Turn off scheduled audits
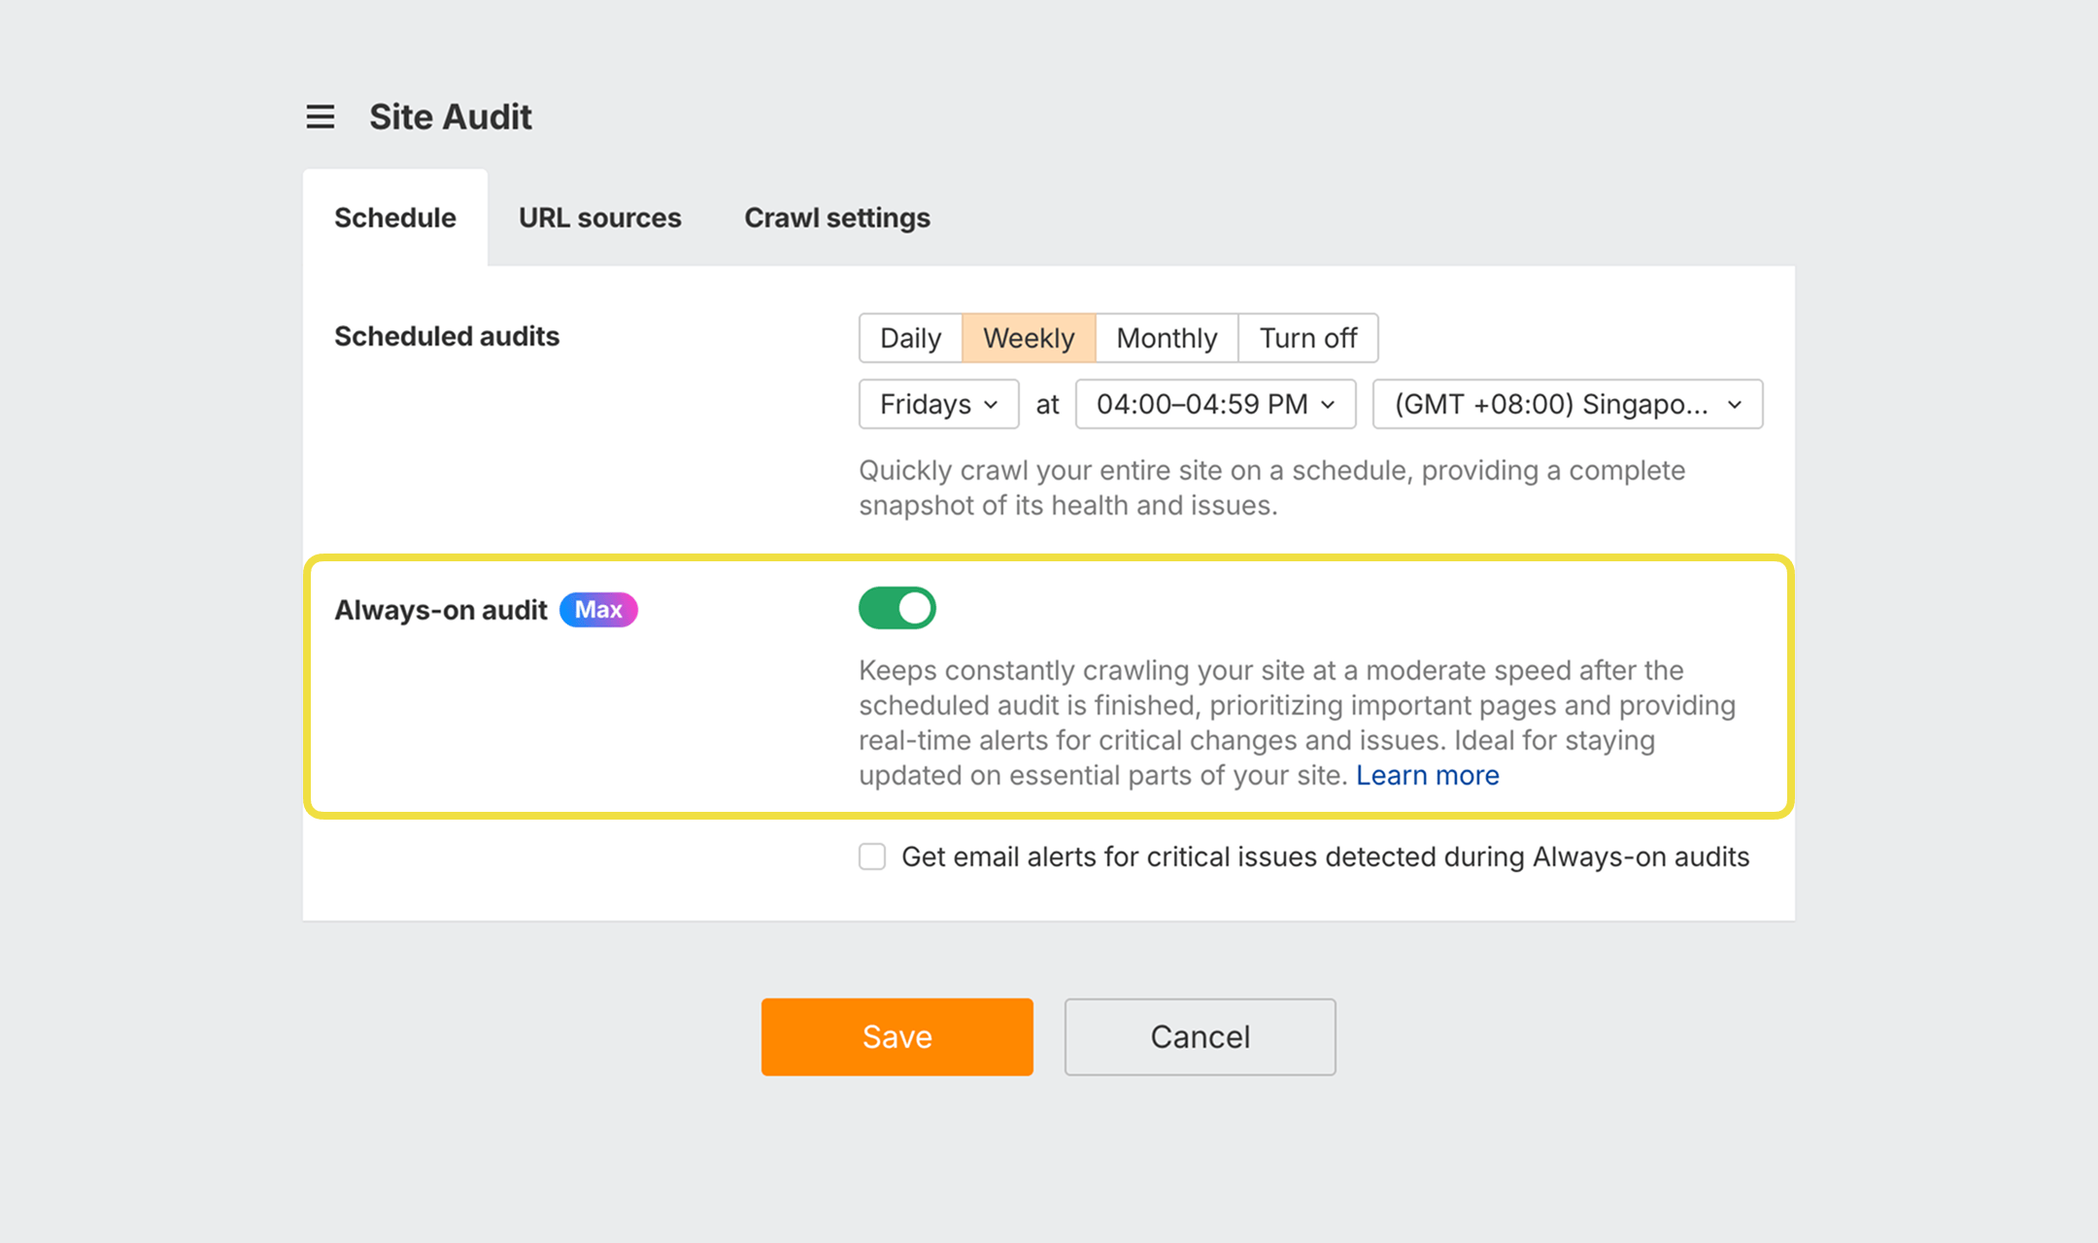 (x=1307, y=338)
